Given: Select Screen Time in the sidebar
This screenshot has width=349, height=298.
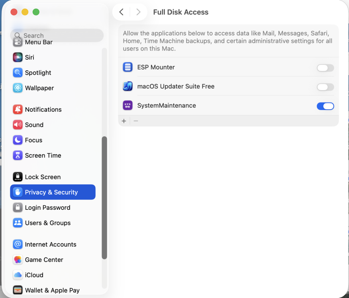Looking at the screenshot, I should pos(53,155).
